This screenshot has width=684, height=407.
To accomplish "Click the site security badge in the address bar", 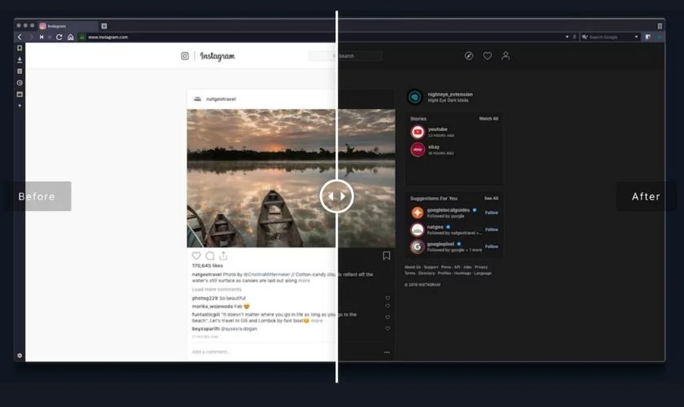I will [x=82, y=37].
